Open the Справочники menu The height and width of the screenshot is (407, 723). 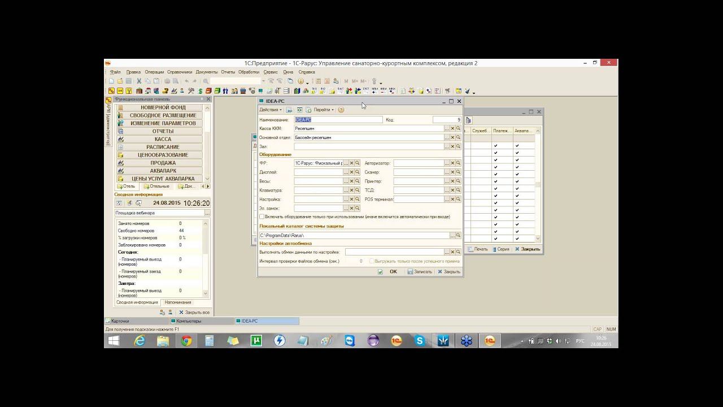pyautogui.click(x=180, y=72)
